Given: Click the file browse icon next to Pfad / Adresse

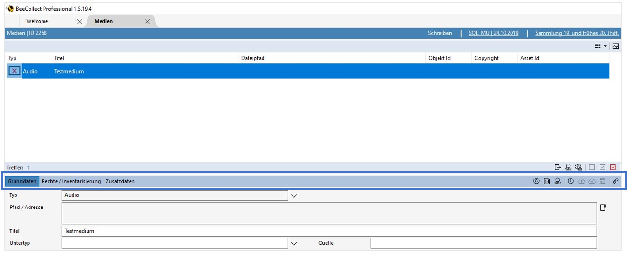Looking at the screenshot, I should 603,208.
